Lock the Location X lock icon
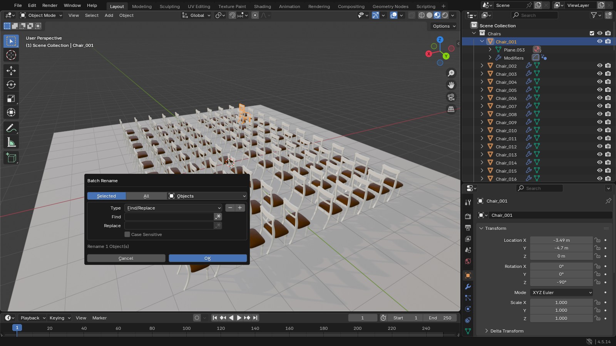Screen dimensions: 616x346 (x=597, y=240)
